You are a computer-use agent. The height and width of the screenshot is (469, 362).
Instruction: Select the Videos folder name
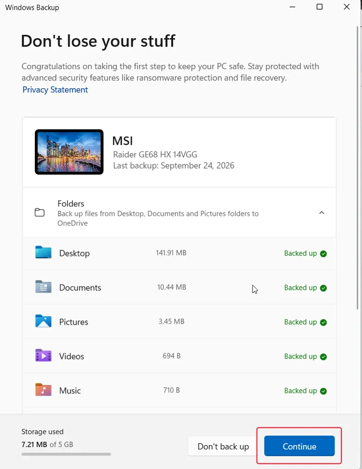(71, 356)
